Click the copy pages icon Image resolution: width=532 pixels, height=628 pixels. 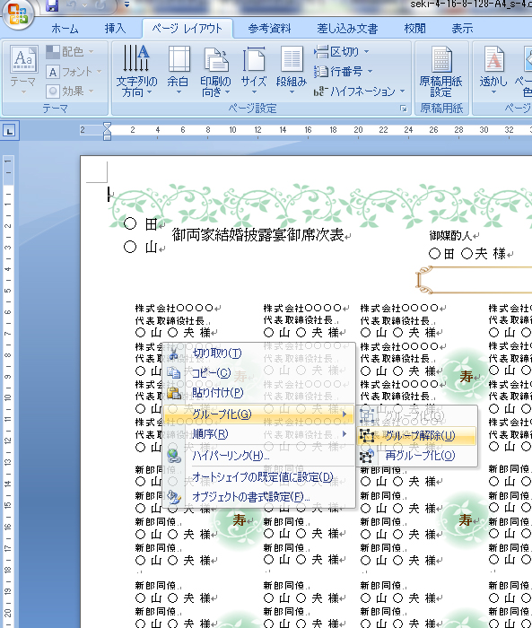coord(173,373)
